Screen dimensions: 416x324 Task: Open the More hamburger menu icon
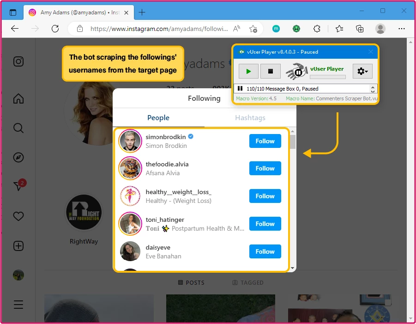point(18,304)
